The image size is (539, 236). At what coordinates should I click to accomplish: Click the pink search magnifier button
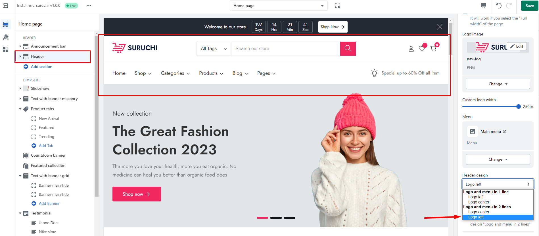click(348, 49)
